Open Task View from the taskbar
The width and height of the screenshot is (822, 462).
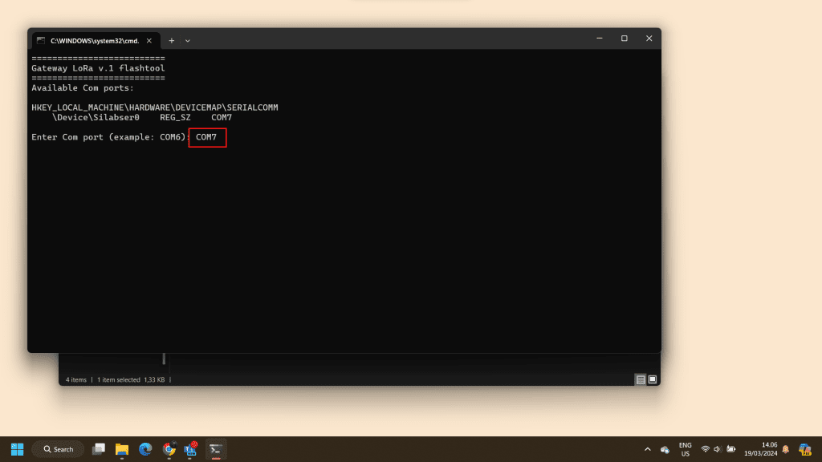pos(99,449)
